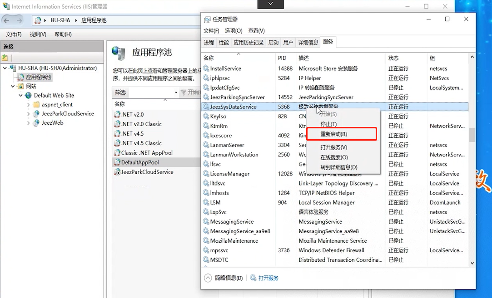This screenshot has width=492, height=298.
Task: Select the lmhosts service row
Action: pyautogui.click(x=334, y=193)
